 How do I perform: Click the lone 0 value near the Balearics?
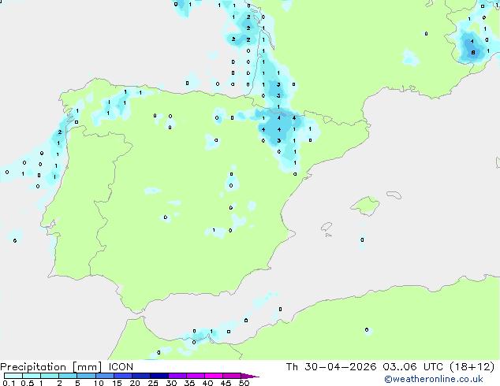[x=362, y=239]
